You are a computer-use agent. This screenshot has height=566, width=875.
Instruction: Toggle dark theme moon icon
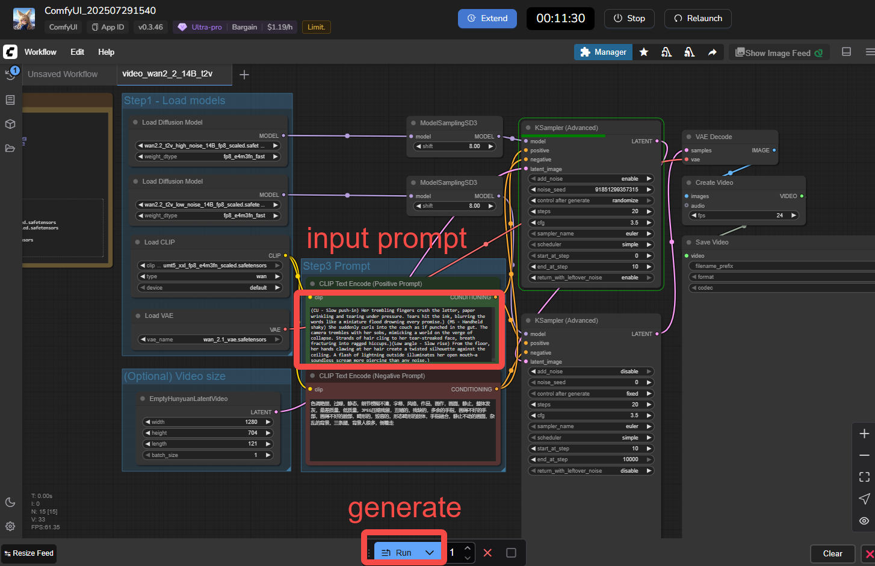[10, 502]
